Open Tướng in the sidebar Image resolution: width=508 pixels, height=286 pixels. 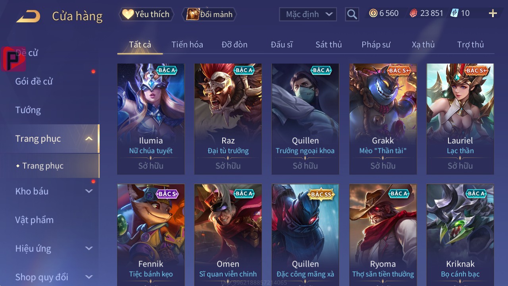pos(28,110)
